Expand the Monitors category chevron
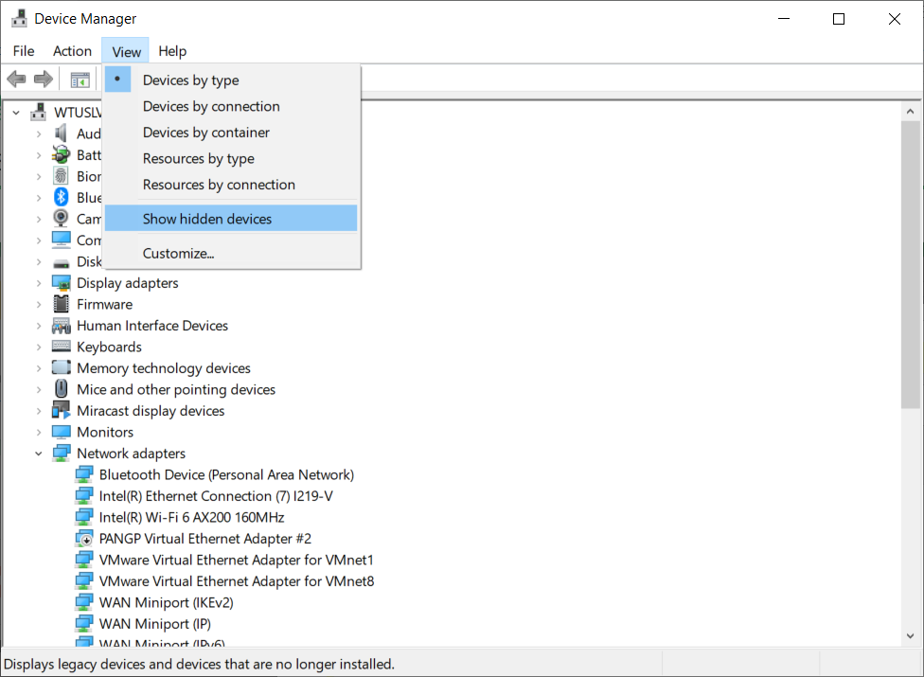 click(x=39, y=433)
